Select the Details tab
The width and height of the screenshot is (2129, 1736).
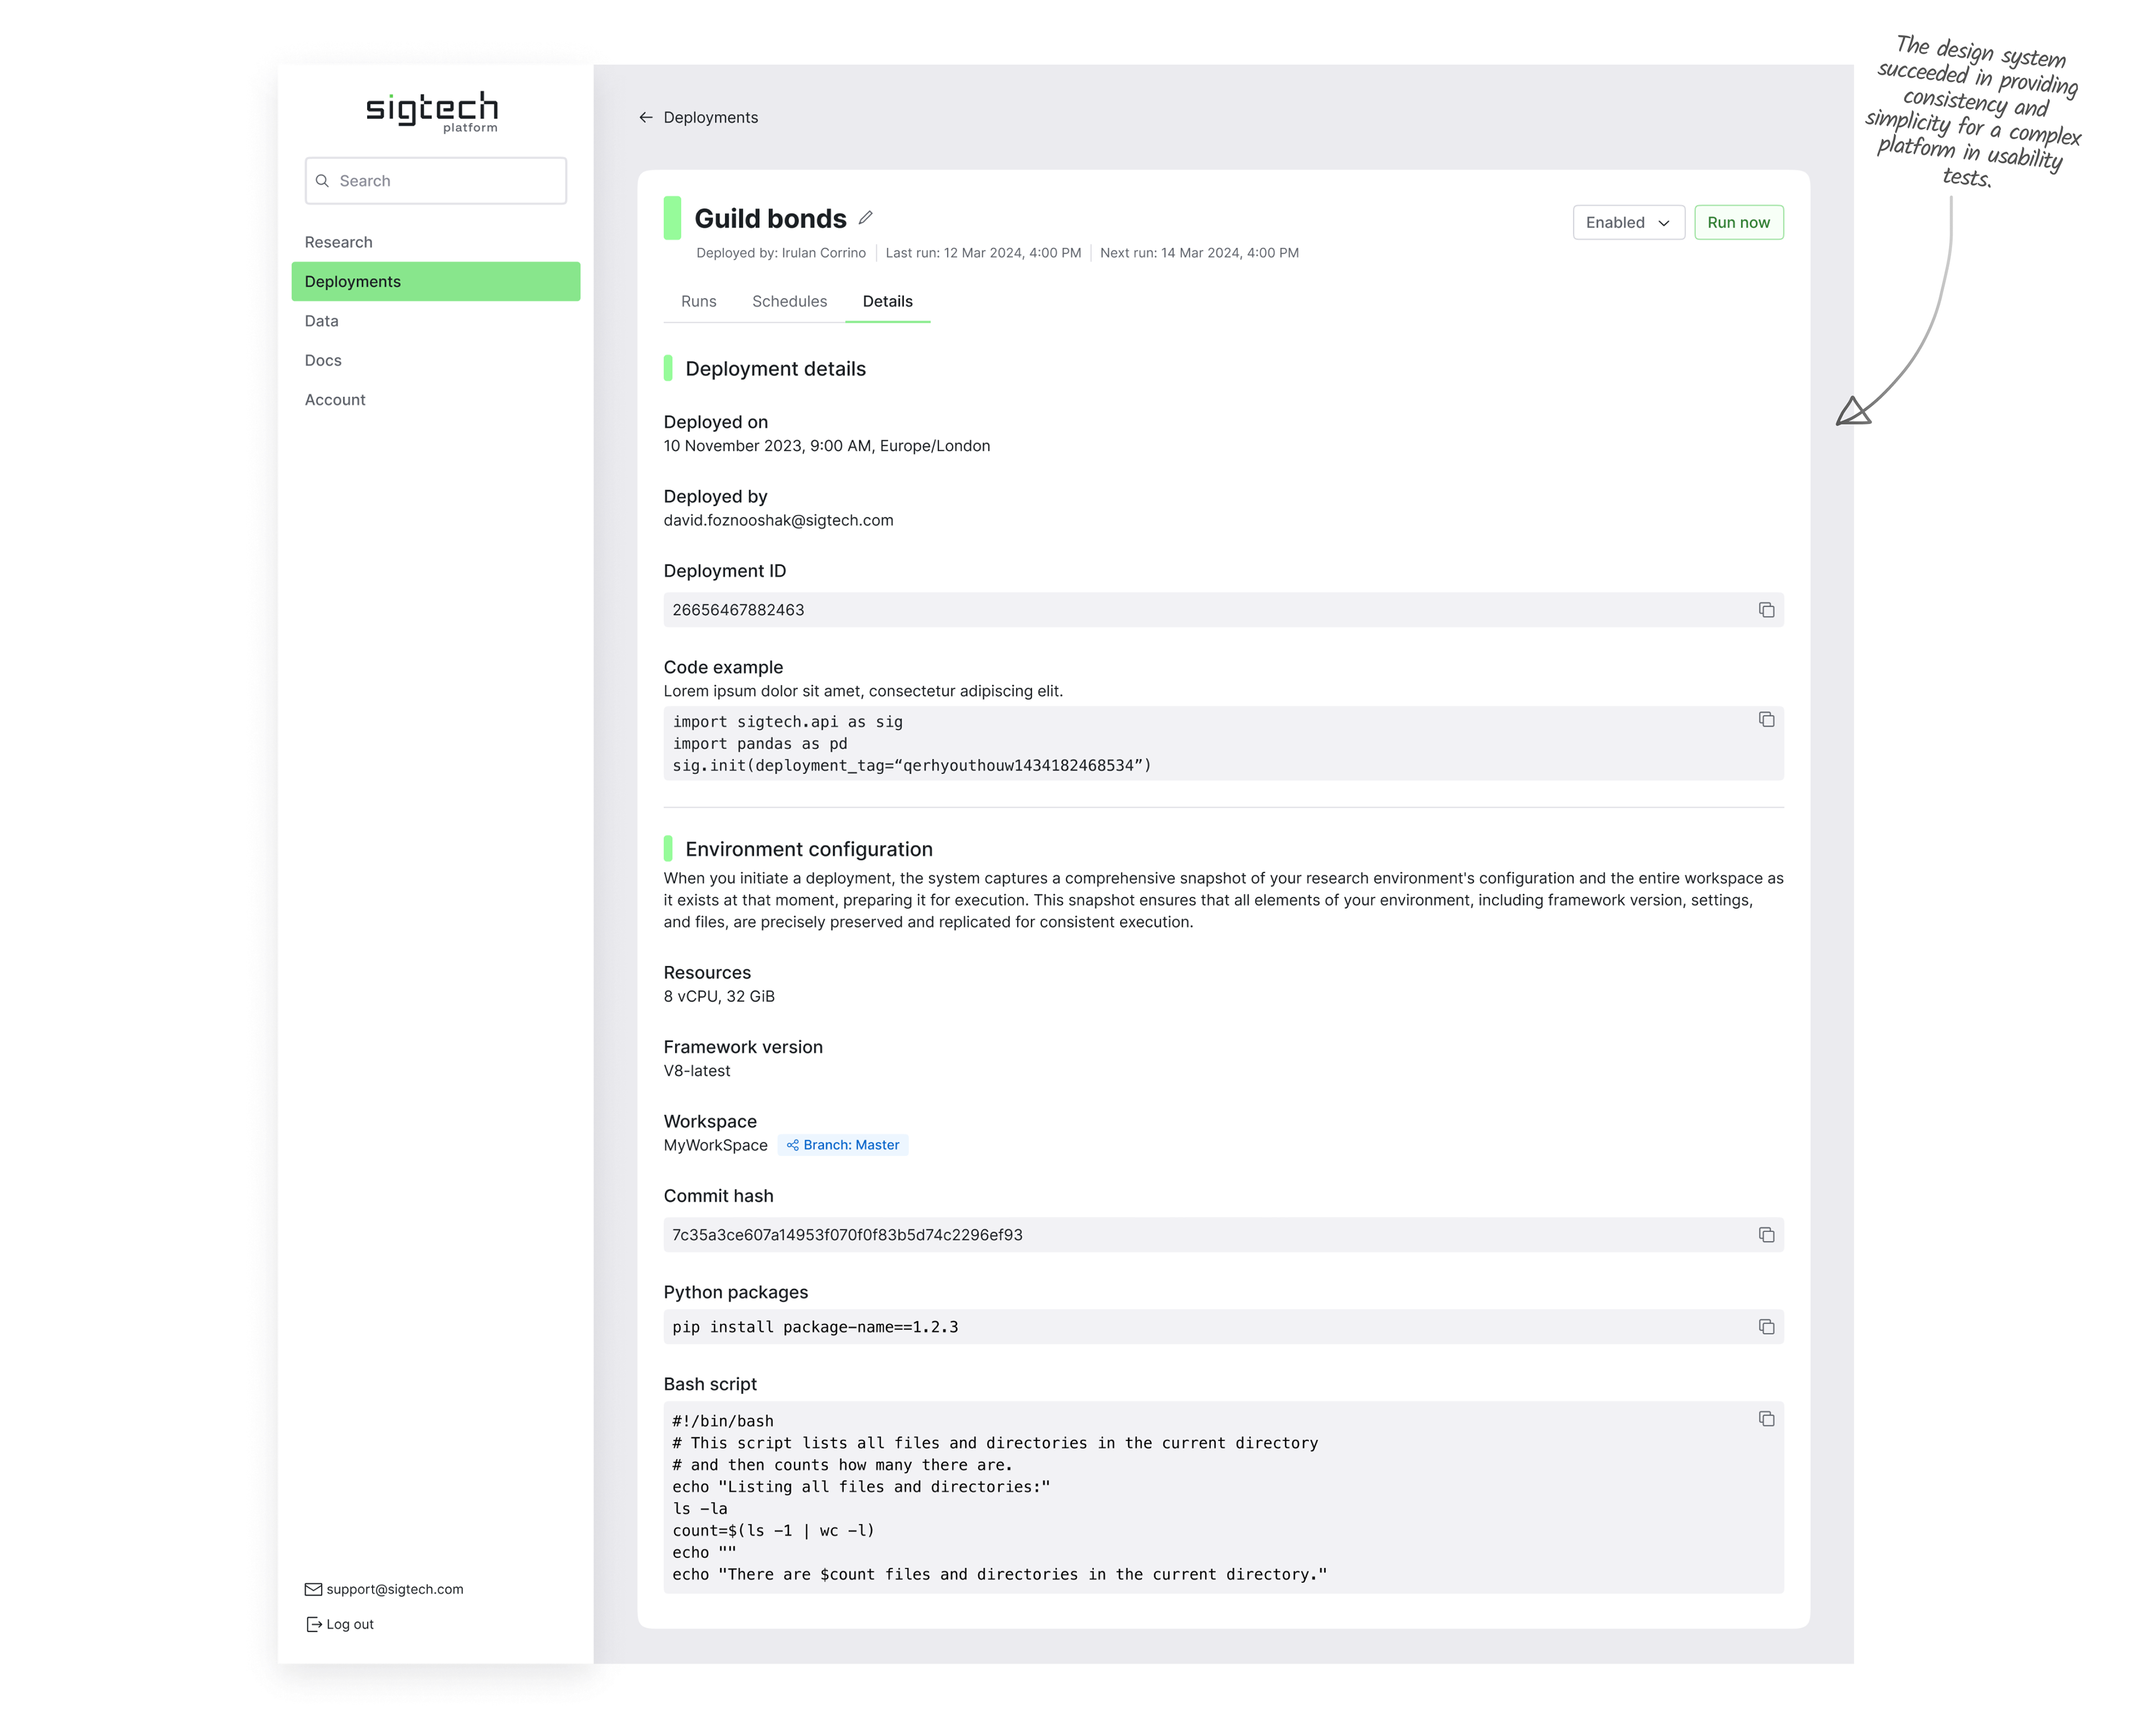(x=887, y=301)
